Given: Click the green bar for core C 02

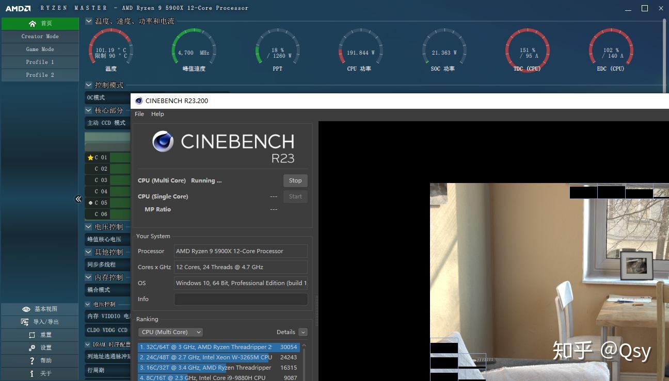Looking at the screenshot, I should (x=120, y=169).
